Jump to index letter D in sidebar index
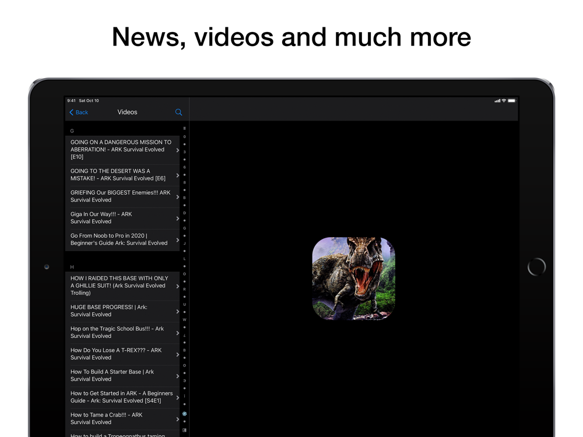The image size is (583, 437). coord(184,213)
